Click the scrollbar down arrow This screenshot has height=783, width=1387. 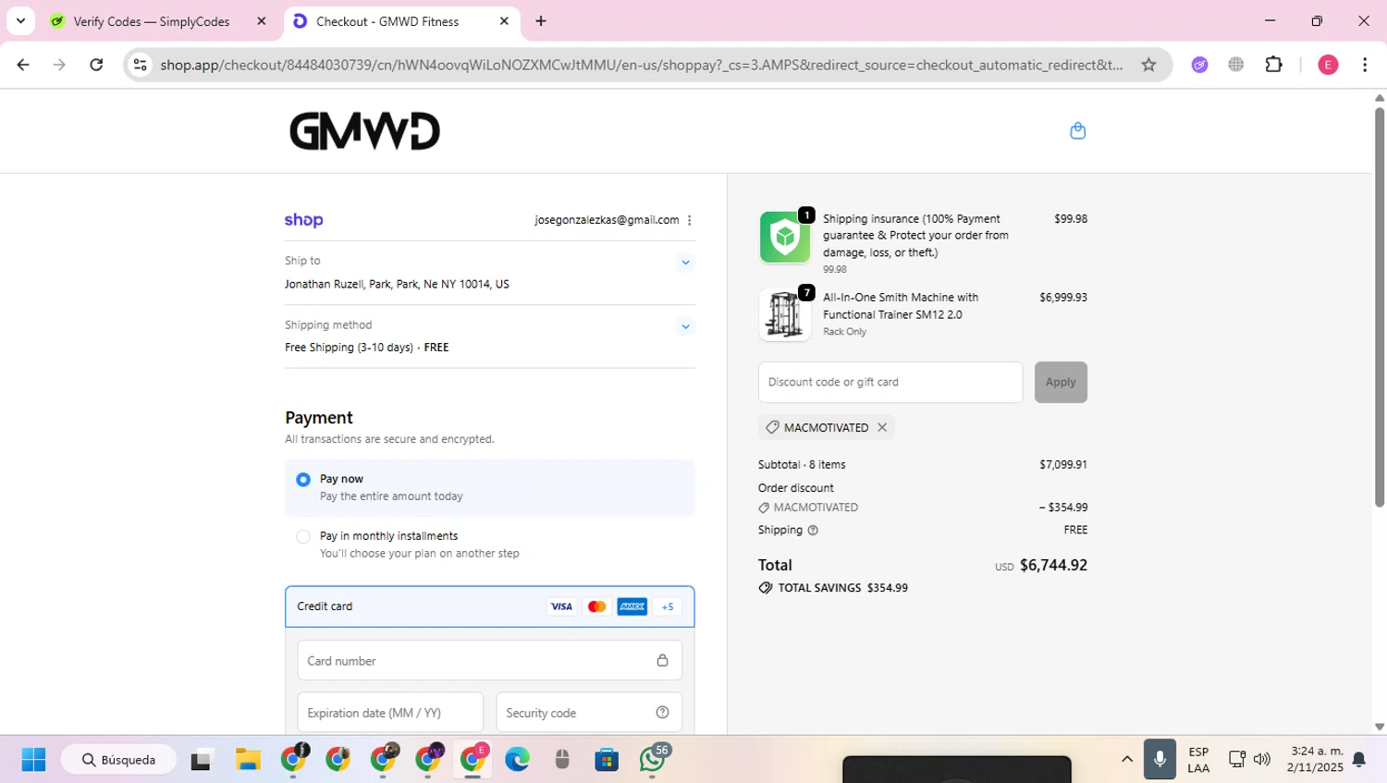(1380, 728)
